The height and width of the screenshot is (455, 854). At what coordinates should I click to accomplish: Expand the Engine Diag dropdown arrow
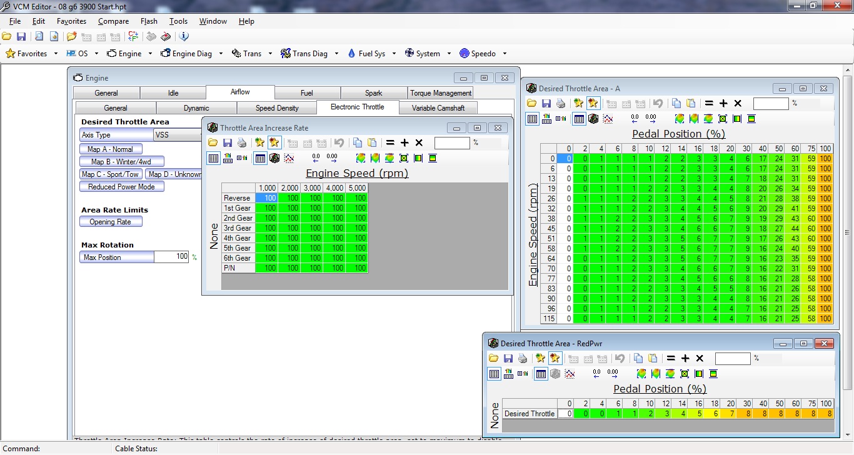coord(221,54)
